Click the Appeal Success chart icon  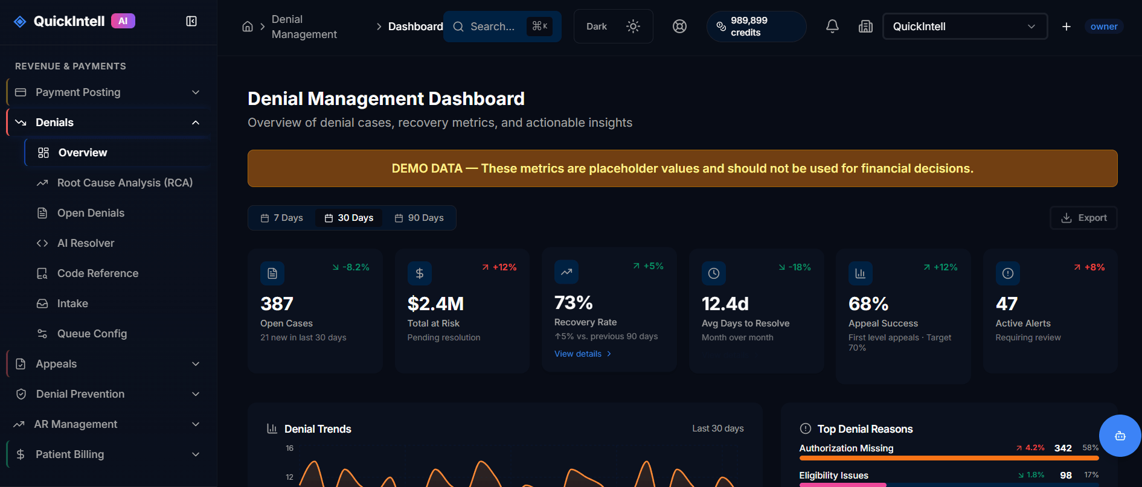pos(861,273)
